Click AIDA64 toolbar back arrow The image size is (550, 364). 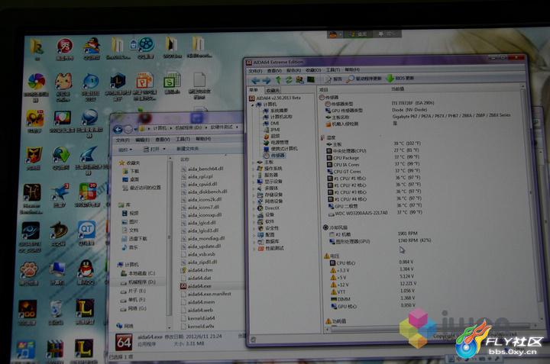click(x=256, y=80)
